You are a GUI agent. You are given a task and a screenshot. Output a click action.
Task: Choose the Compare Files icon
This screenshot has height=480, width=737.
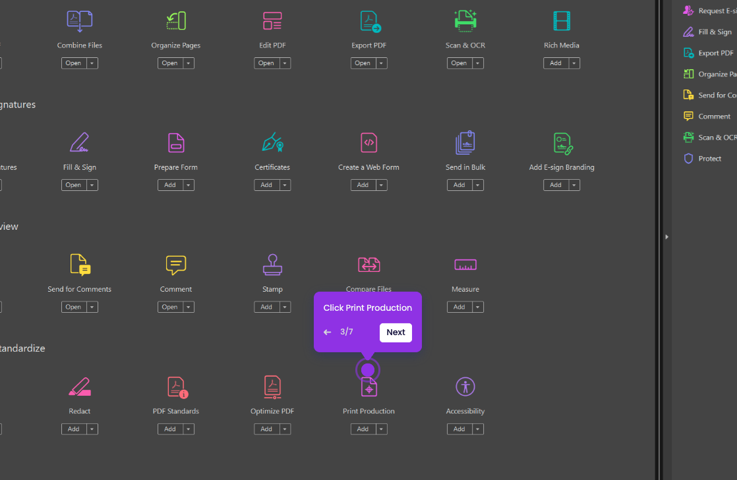[x=369, y=265]
